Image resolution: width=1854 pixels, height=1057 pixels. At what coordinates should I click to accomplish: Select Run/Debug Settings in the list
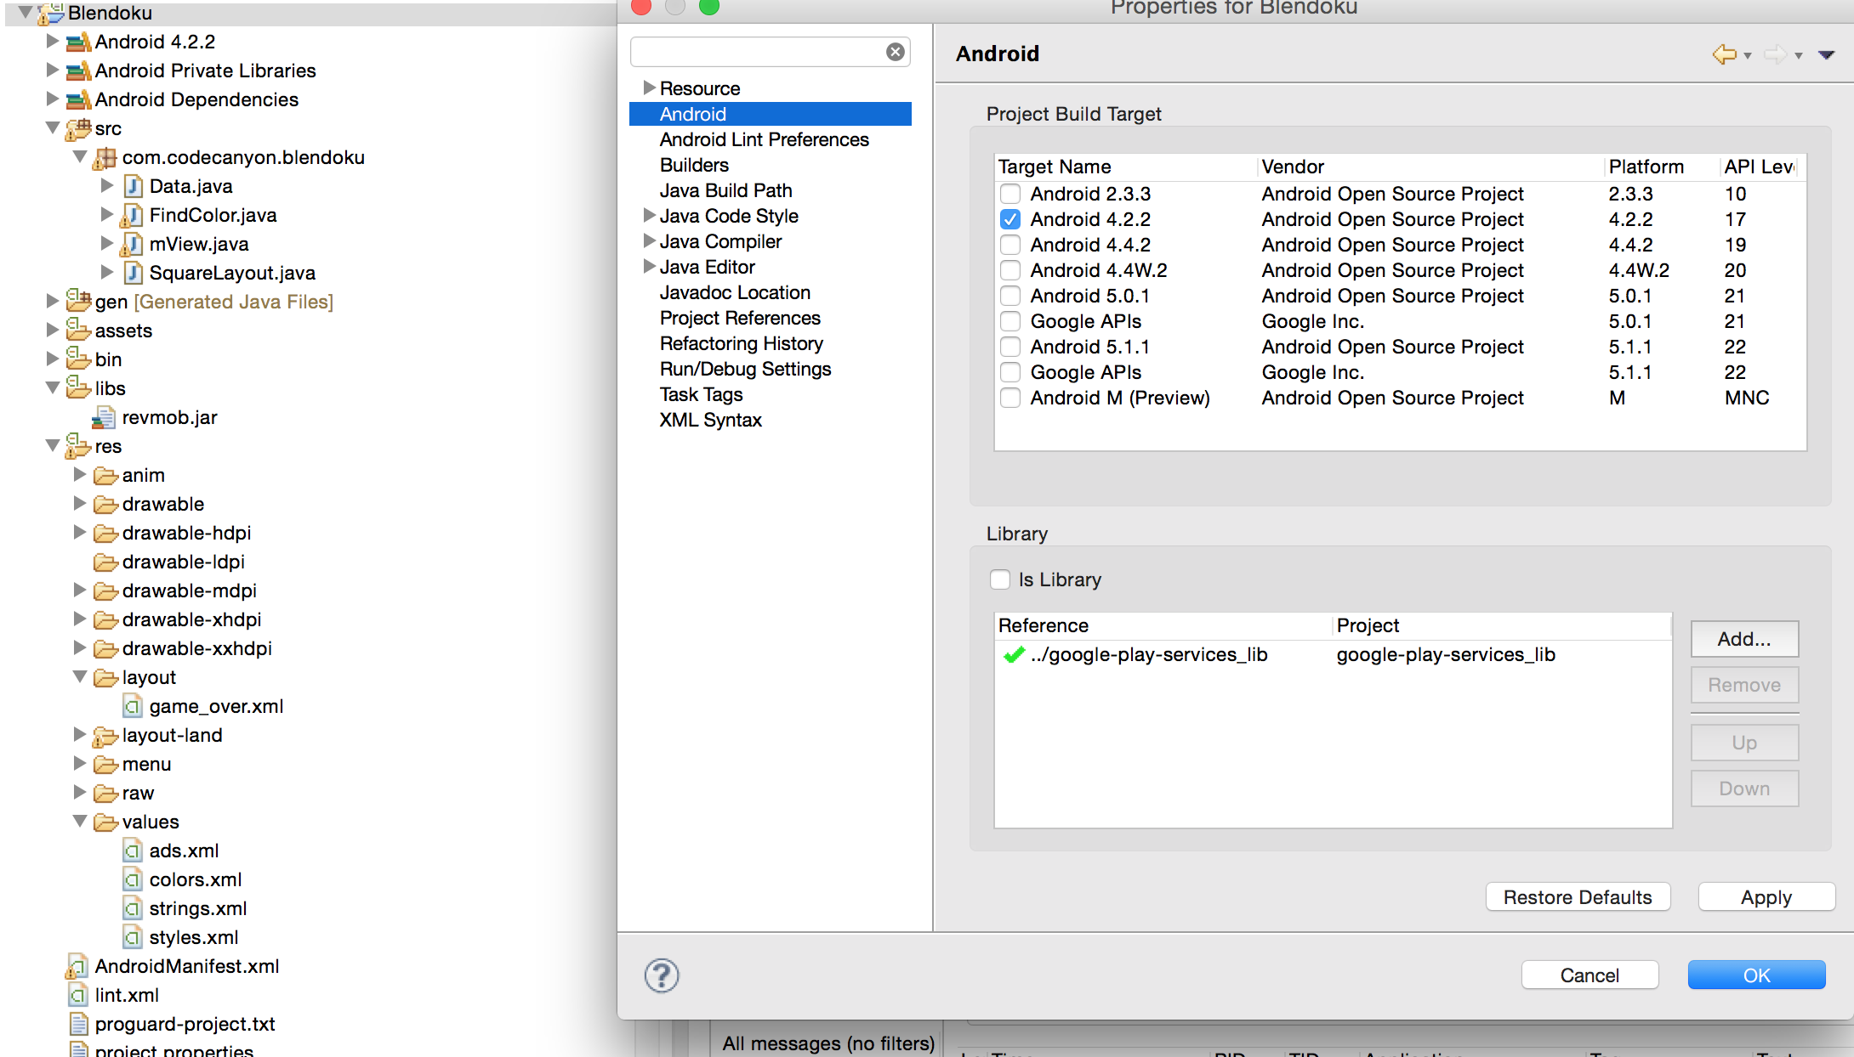click(745, 369)
